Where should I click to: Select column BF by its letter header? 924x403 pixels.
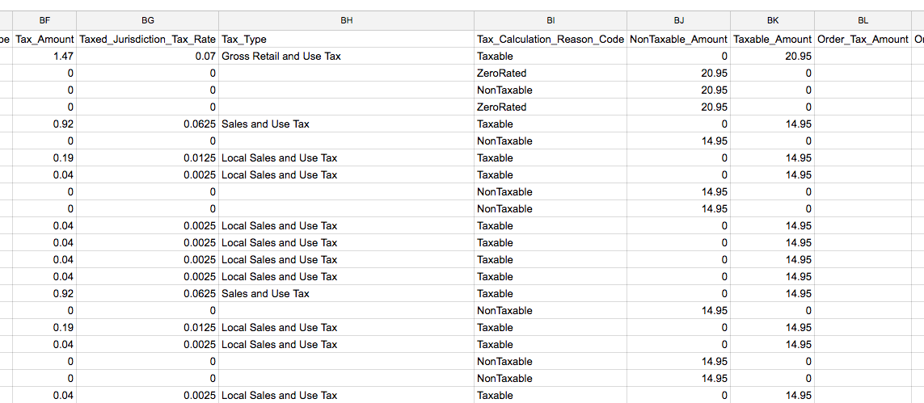coord(44,20)
